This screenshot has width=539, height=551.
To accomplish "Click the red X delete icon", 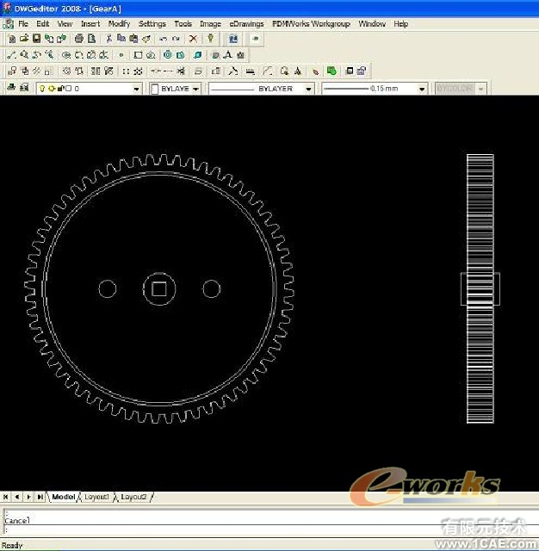I will click(x=193, y=39).
